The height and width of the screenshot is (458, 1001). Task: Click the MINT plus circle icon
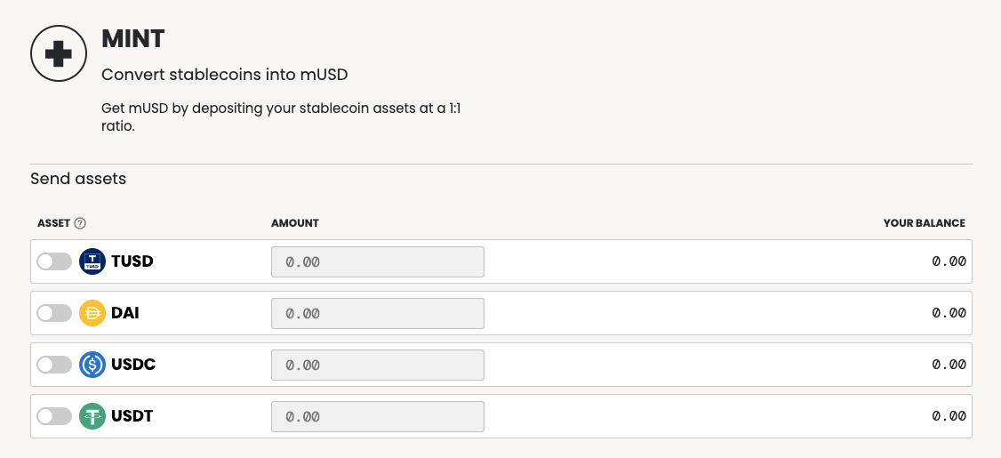pyautogui.click(x=58, y=54)
